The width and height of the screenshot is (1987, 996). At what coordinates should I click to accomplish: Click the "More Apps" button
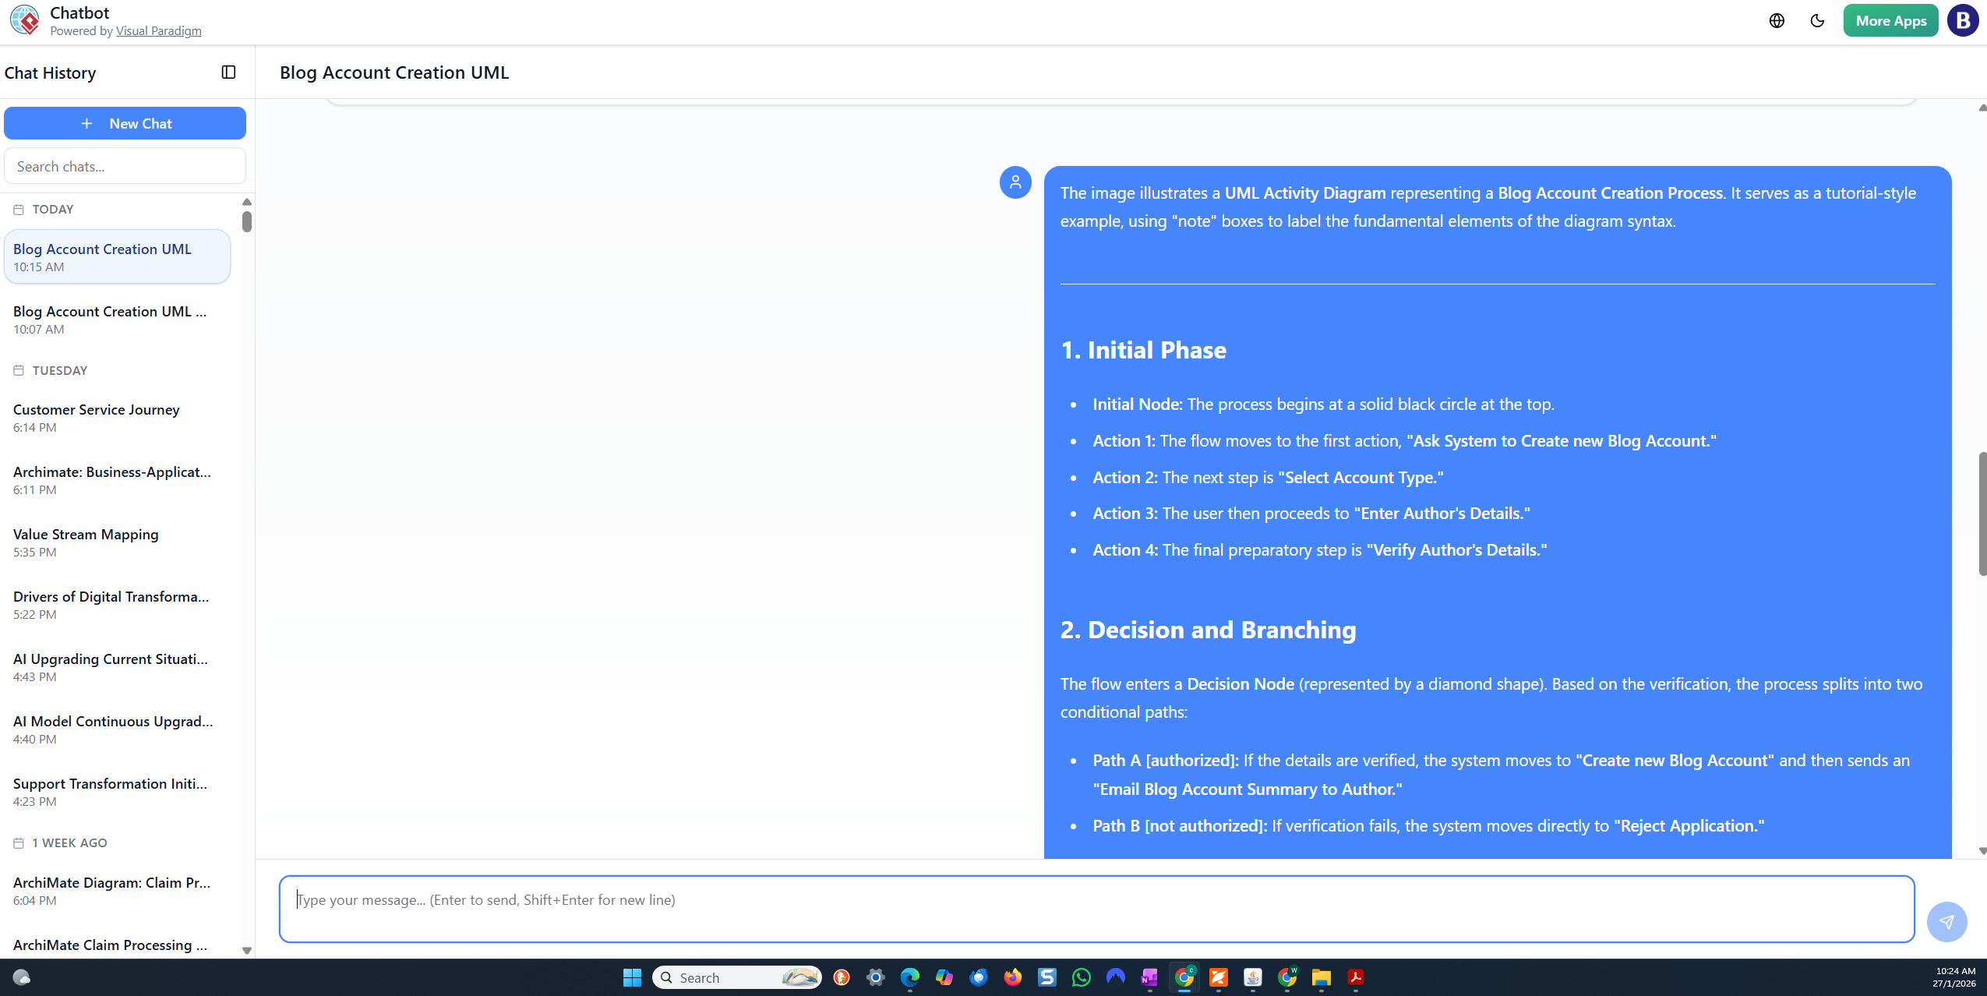(x=1889, y=20)
